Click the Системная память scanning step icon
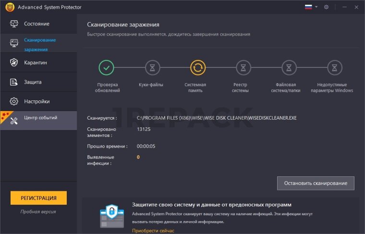The width and height of the screenshot is (365, 234). coord(197,68)
